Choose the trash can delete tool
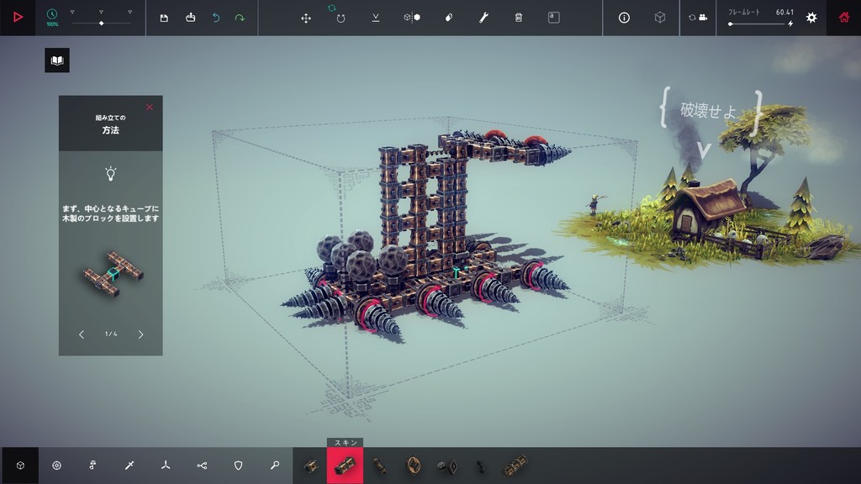The width and height of the screenshot is (861, 484). [519, 18]
